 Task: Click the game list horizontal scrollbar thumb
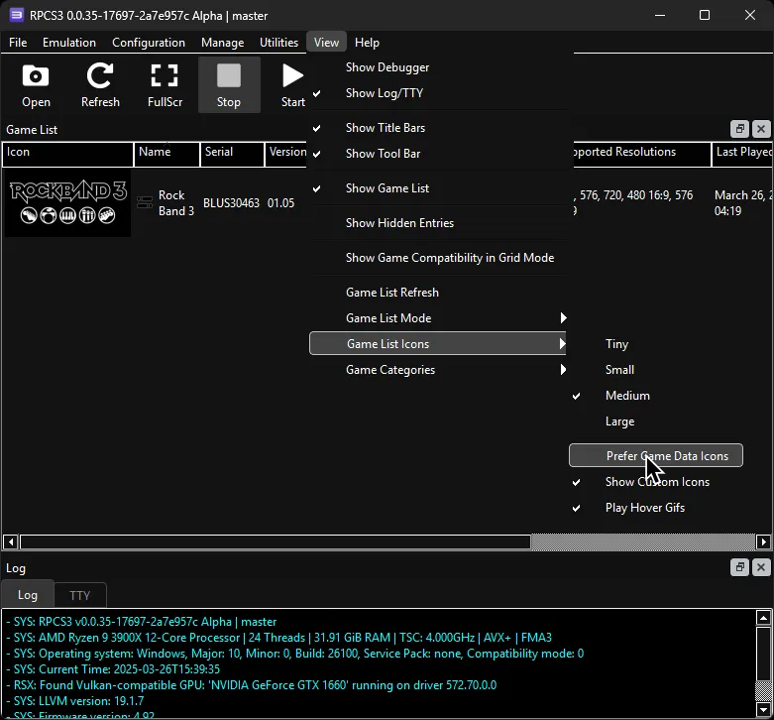(275, 541)
